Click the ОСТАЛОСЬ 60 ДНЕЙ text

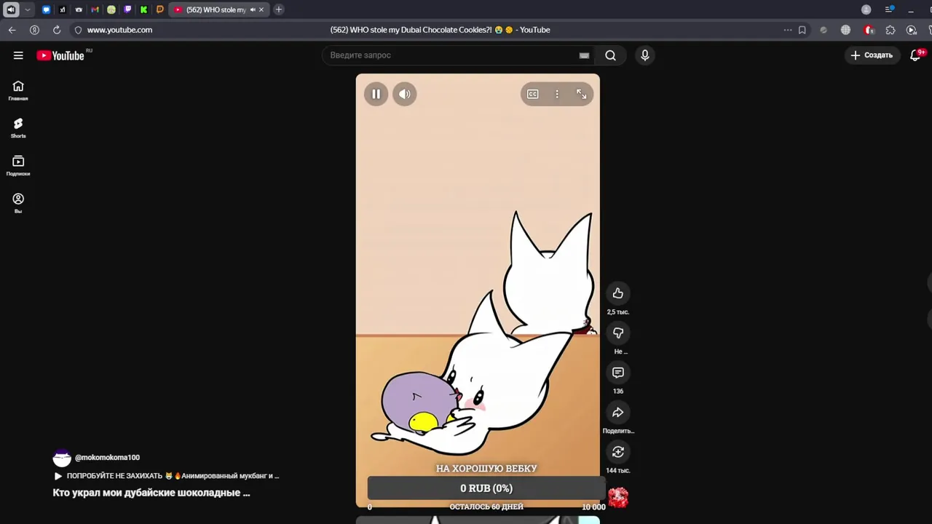(486, 507)
